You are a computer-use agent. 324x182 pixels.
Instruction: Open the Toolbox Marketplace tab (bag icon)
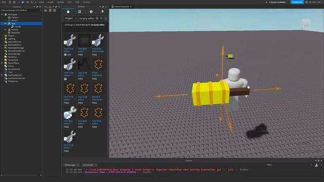68,12
